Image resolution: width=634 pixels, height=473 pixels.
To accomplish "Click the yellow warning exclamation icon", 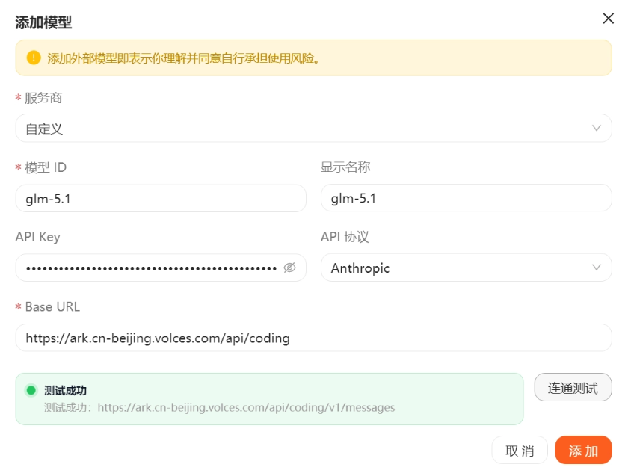I will point(34,58).
